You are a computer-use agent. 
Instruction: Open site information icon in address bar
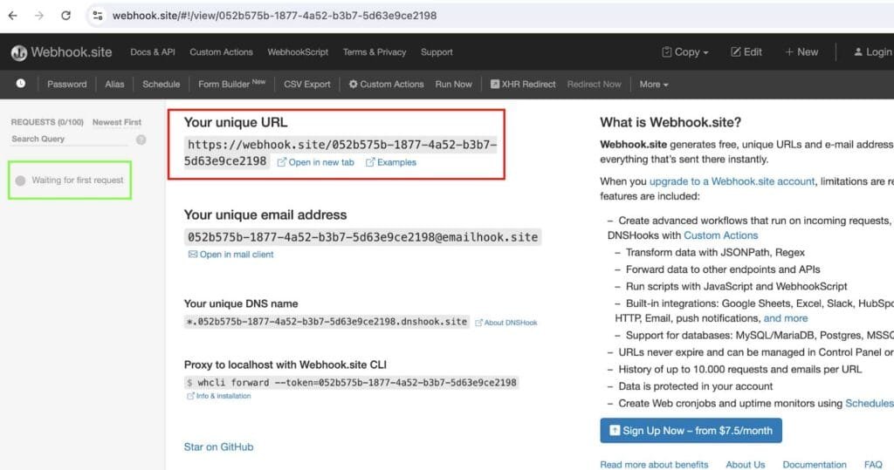(x=98, y=16)
